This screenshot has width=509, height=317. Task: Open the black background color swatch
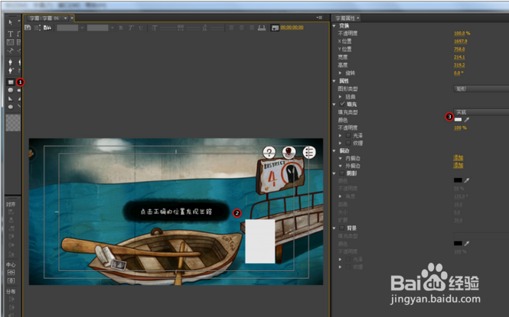458,243
